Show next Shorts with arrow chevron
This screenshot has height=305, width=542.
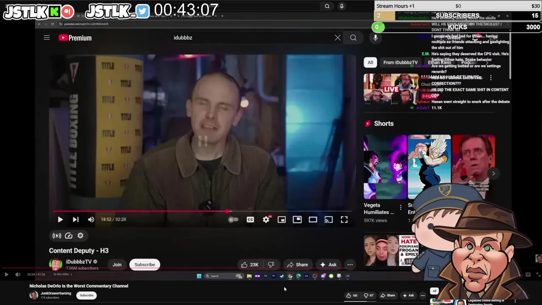coord(493,173)
